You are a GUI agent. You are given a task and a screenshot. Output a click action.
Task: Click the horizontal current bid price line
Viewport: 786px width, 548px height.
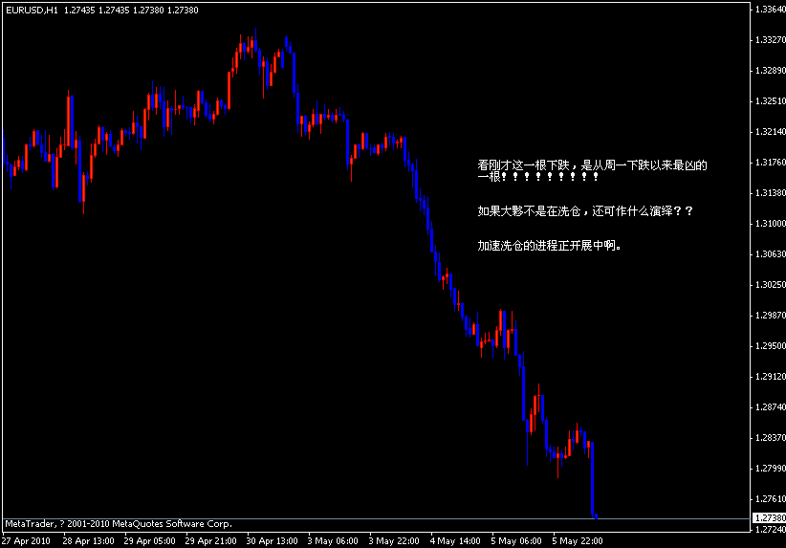376,518
